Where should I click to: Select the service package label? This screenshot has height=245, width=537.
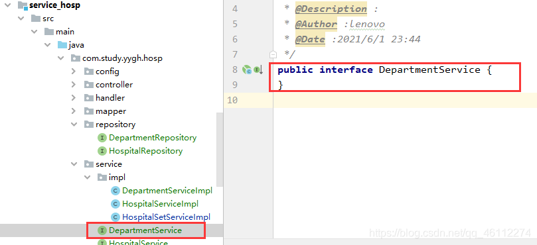[109, 164]
